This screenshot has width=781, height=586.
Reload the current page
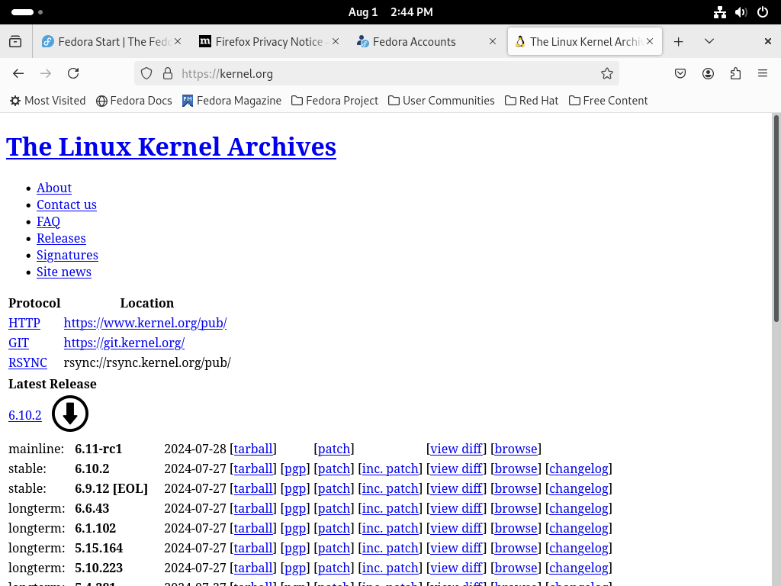coord(73,74)
